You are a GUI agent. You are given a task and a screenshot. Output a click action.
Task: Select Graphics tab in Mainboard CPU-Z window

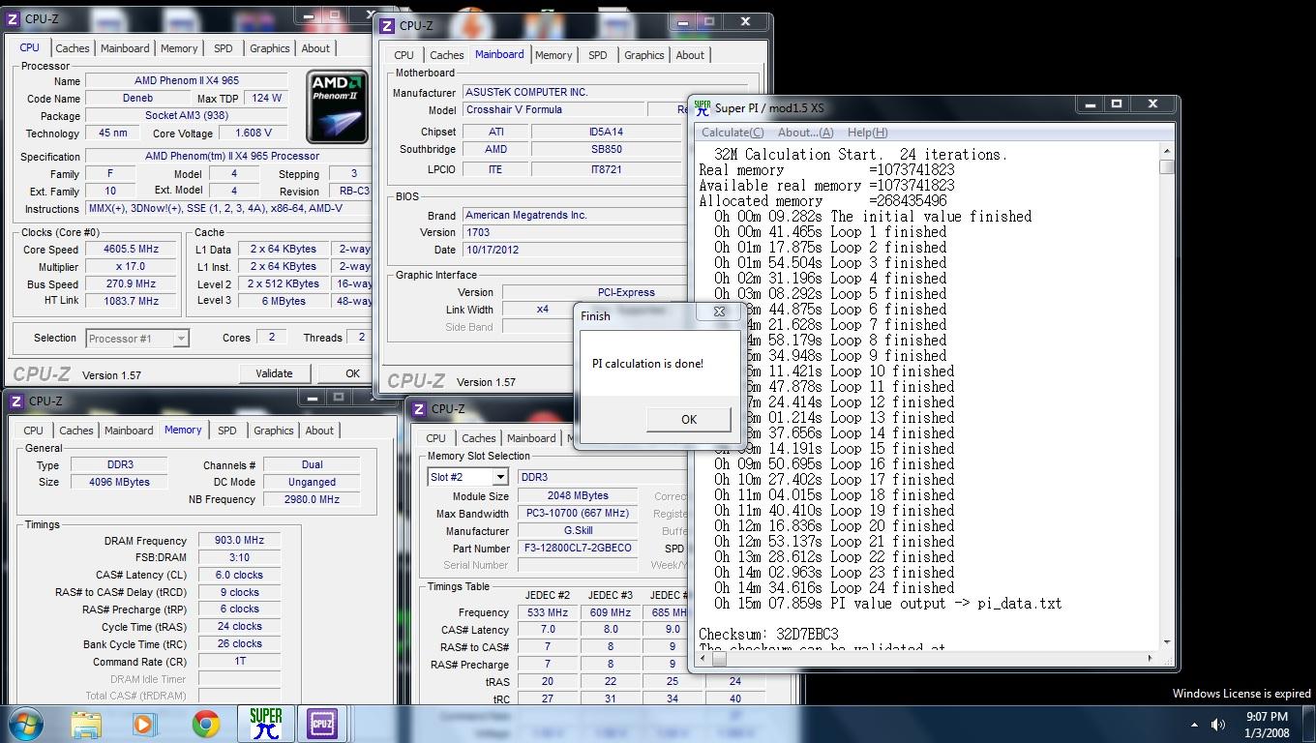coord(644,55)
